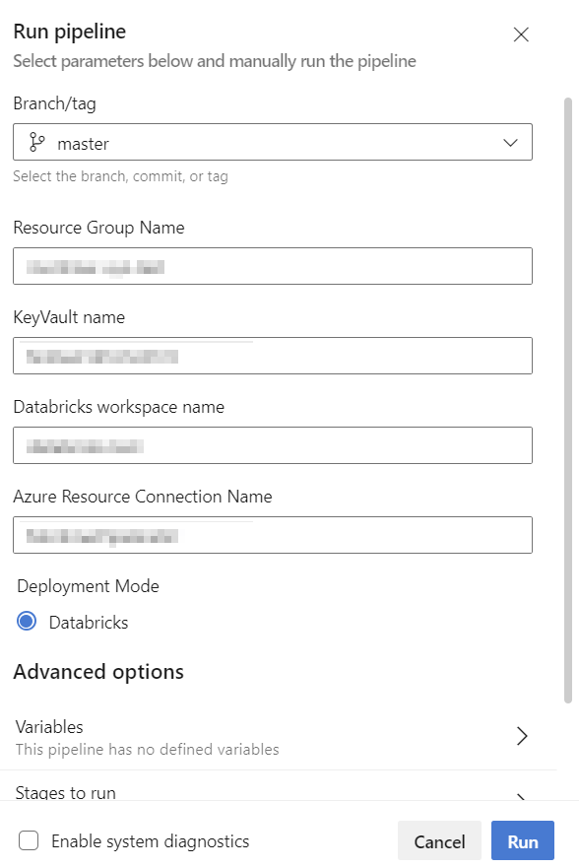The image size is (579, 868).
Task: Click the dialog vertical scrollbar
Action: click(x=567, y=400)
